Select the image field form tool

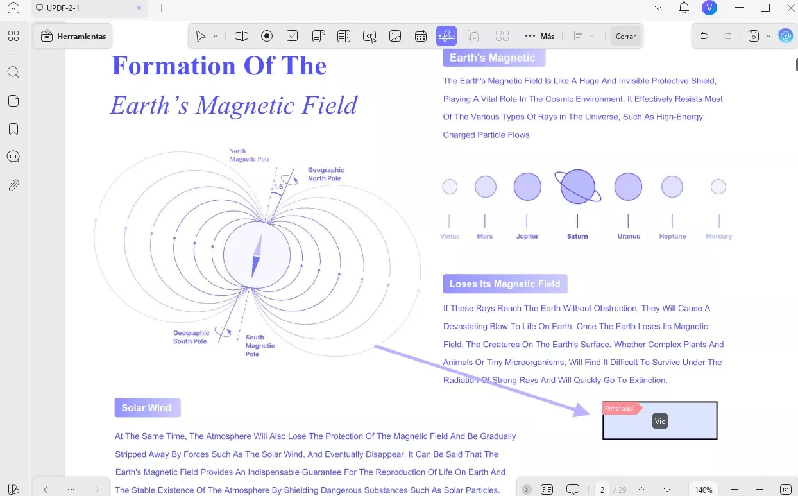[x=395, y=37]
